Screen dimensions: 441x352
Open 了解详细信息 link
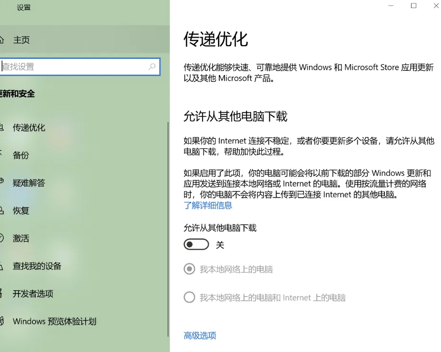click(x=208, y=205)
